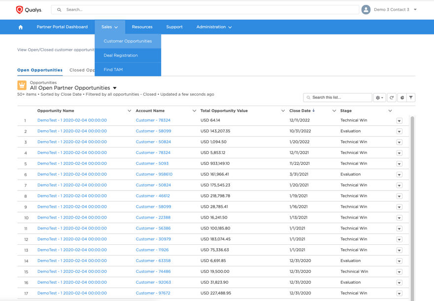434x301 pixels.
Task: Sort by Close Date column header
Action: point(301,111)
